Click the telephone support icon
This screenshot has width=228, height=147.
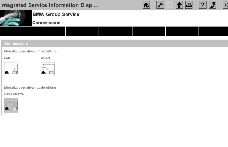pos(212,5)
